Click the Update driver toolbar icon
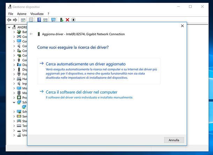213x155 pixels. [x=62, y=20]
